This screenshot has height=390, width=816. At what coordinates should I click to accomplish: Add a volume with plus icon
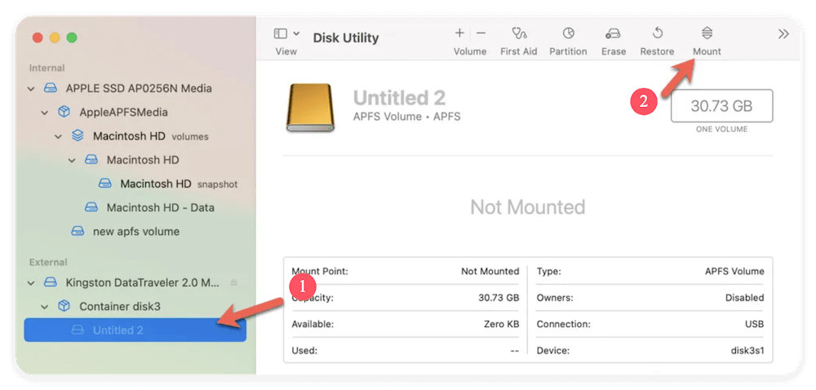pyautogui.click(x=459, y=33)
